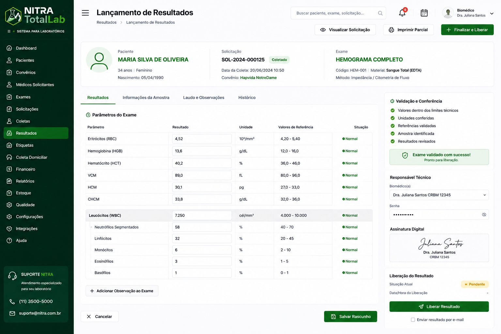The width and height of the screenshot is (501, 334).
Task: Click the Coletas icon in the sidebar
Action: coord(9,121)
